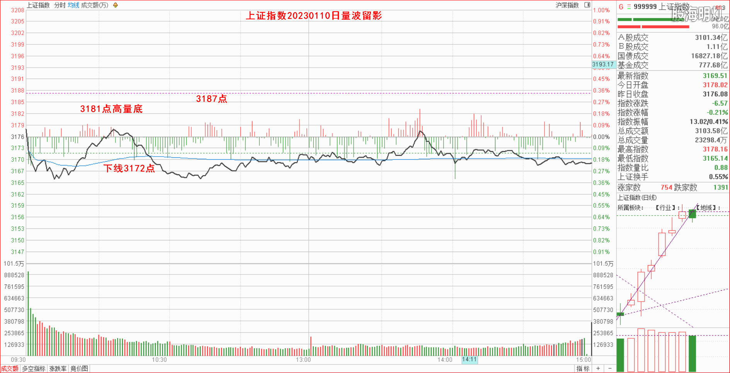Screen dimensions: 730x373
Task: Click the red title 上证指数20230110日量波留影
Action: [314, 15]
